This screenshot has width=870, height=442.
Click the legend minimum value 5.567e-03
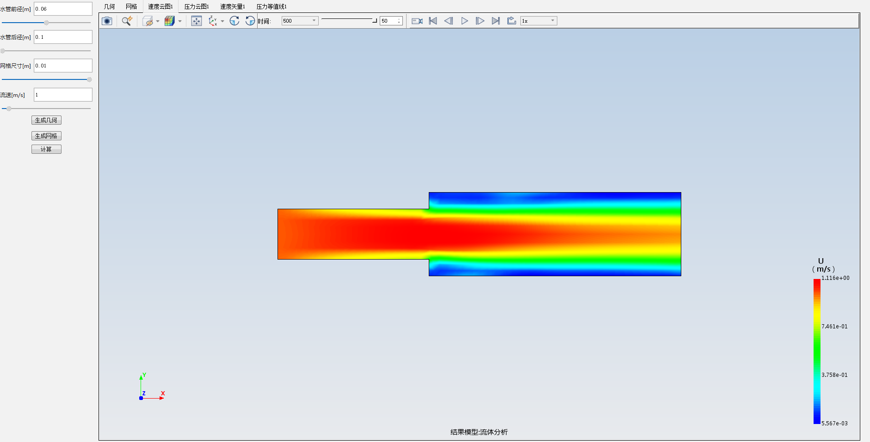tap(834, 424)
